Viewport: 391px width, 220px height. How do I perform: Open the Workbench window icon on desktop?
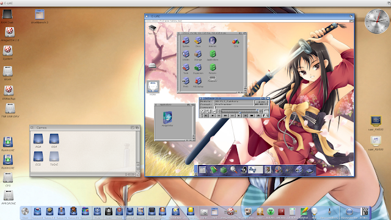[x=39, y=15]
